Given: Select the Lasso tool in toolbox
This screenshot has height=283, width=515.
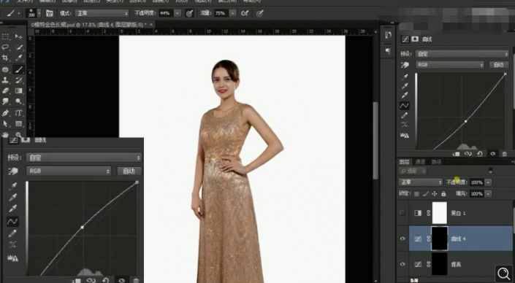Looking at the screenshot, I should [x=5, y=47].
